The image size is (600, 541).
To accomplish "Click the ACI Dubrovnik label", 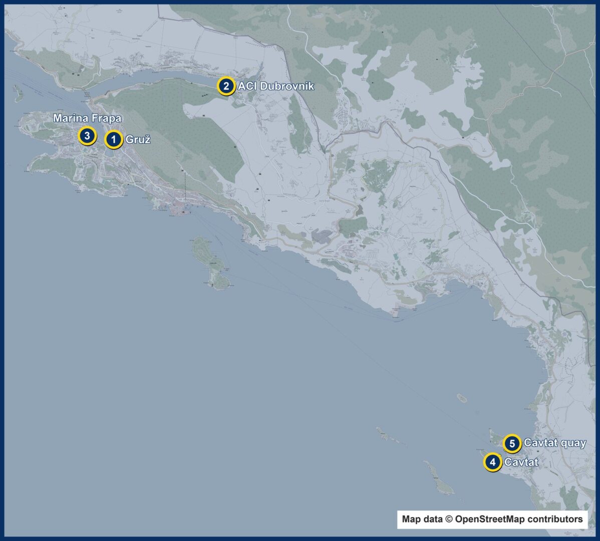I will [276, 86].
